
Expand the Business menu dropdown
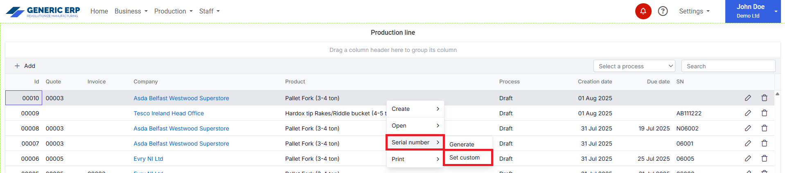131,11
